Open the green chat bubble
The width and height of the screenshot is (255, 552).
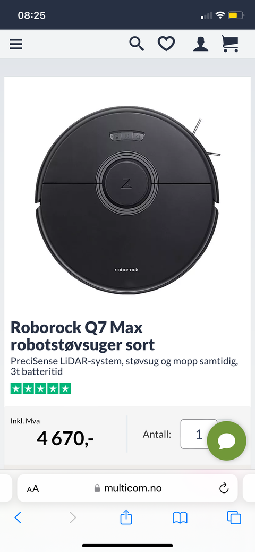(x=226, y=441)
